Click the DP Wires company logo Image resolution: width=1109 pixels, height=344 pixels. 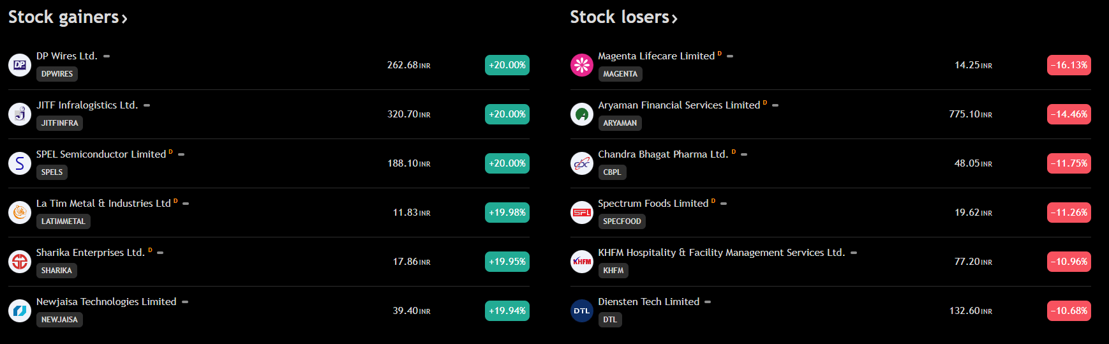pyautogui.click(x=20, y=65)
